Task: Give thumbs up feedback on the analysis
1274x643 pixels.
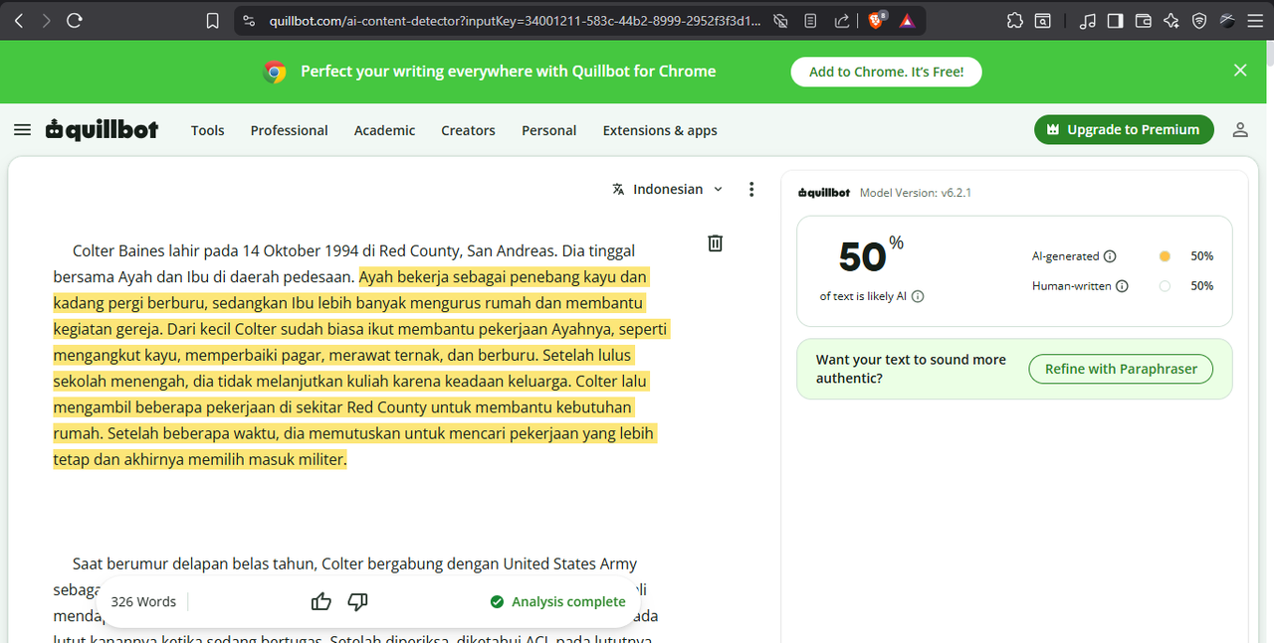Action: pos(321,601)
